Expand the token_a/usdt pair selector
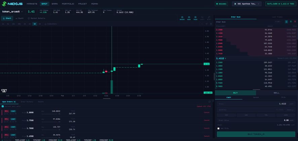298x141 pixels. [x=12, y=11]
